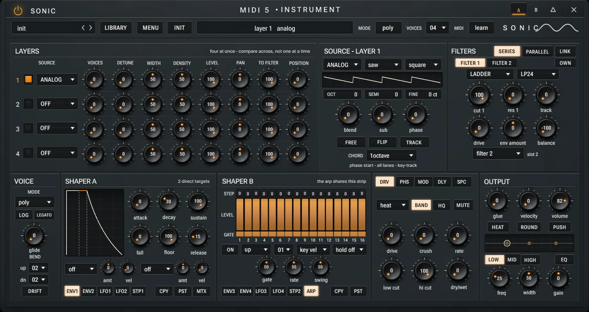Open the CHORD 1octave dropdown
Image resolution: width=589 pixels, height=312 pixels.
(391, 156)
